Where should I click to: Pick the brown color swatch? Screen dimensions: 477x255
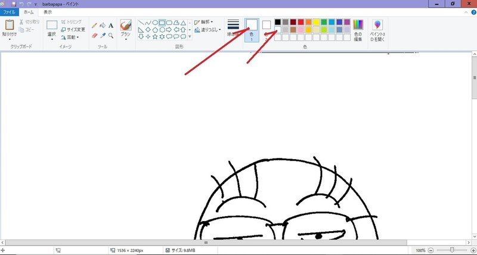pos(293,29)
